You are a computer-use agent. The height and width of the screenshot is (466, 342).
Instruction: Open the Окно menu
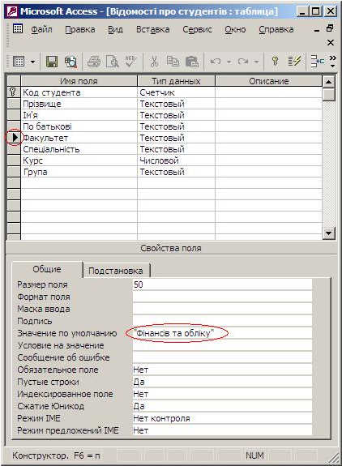click(235, 29)
